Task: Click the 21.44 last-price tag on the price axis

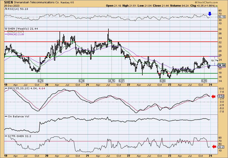Action: point(222,65)
